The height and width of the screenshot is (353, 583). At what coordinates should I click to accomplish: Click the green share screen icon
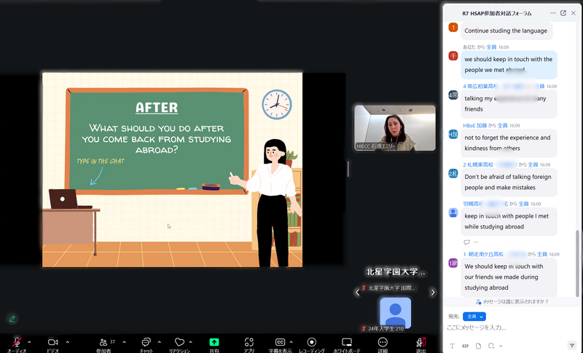[214, 342]
